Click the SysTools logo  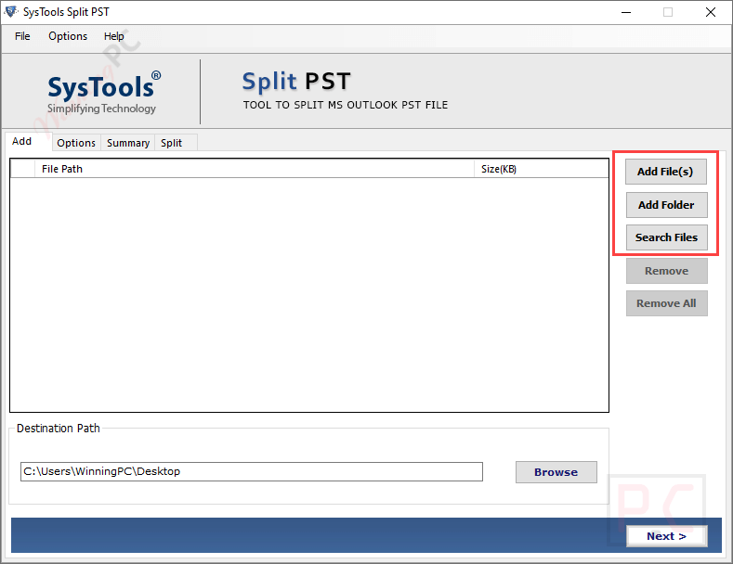tap(104, 93)
